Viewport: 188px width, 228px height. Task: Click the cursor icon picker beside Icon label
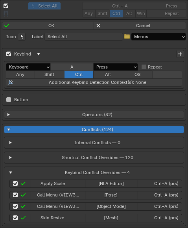click(x=22, y=37)
